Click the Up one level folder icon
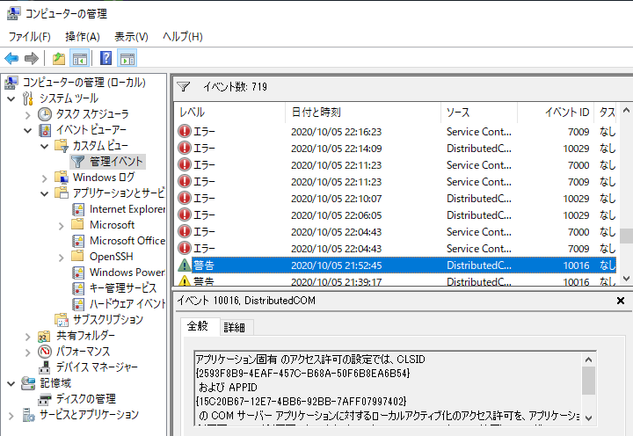This screenshot has height=436, width=633. [x=58, y=59]
